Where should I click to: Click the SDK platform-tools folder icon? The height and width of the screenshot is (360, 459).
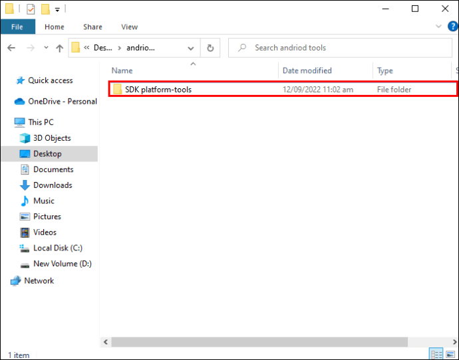117,89
